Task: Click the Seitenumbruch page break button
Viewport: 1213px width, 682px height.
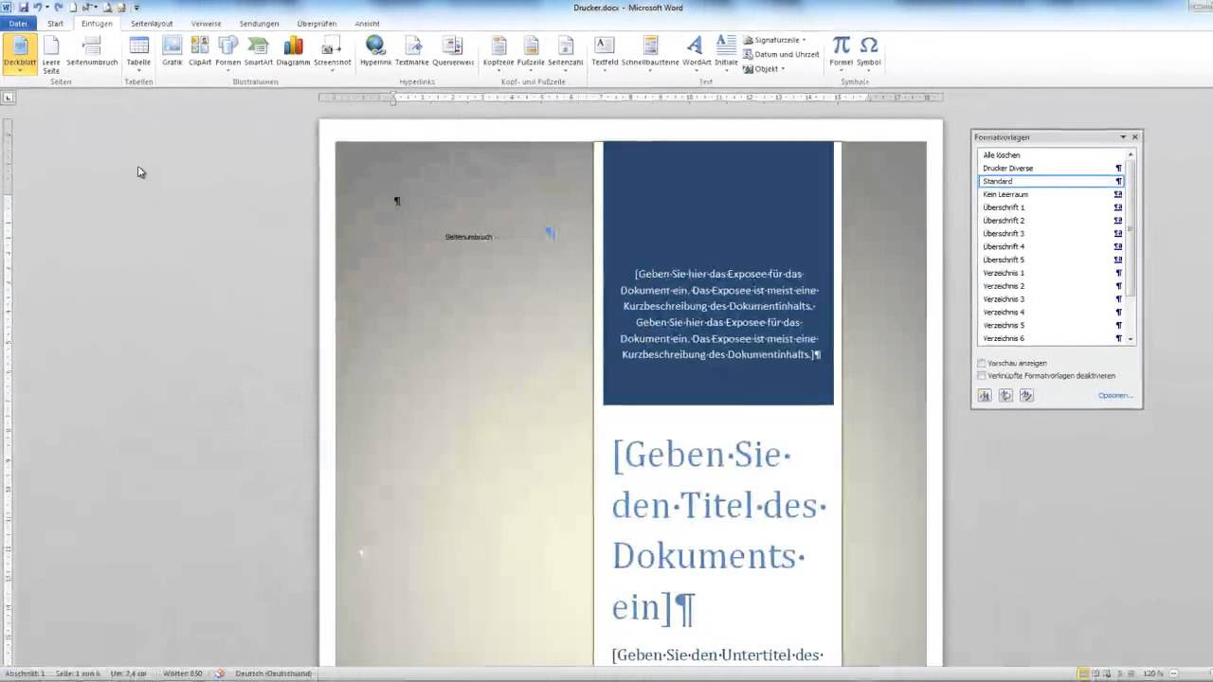Action: pos(92,53)
